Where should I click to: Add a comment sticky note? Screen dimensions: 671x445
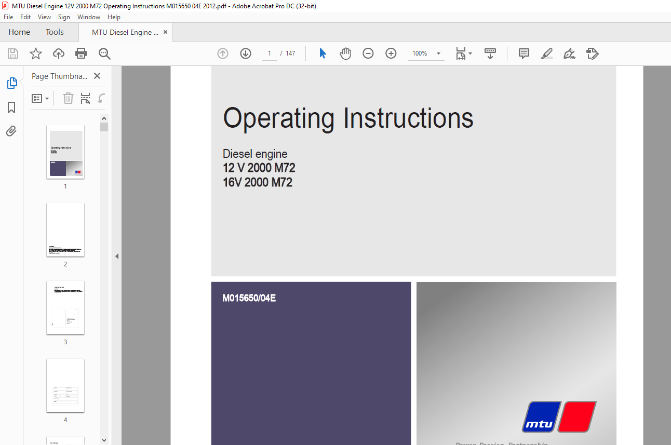coord(524,53)
